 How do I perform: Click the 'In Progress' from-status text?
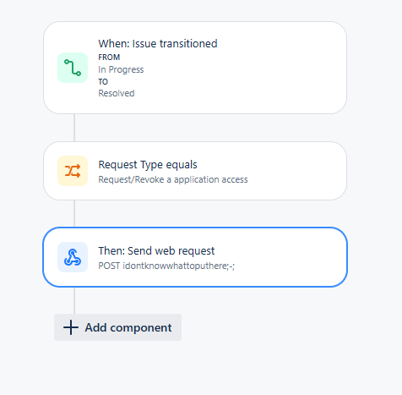click(x=121, y=69)
